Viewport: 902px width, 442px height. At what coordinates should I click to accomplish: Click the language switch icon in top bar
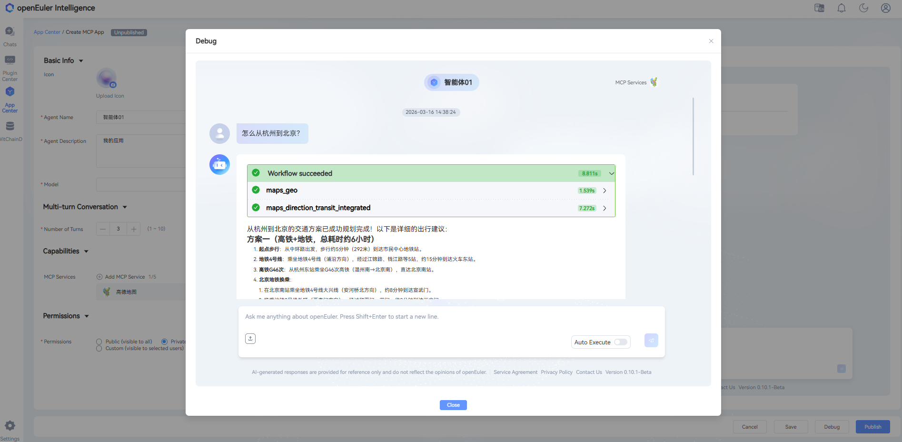coord(819,8)
